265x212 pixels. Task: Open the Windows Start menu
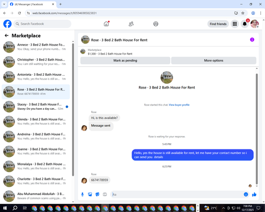[x=5, y=208]
